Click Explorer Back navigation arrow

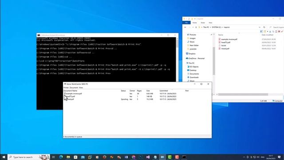185,27
